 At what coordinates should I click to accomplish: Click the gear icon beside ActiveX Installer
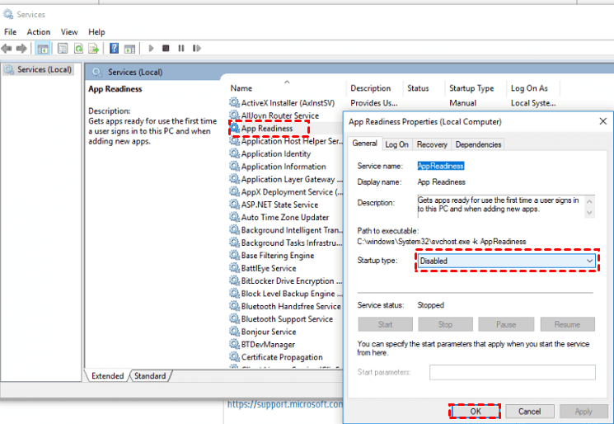point(234,102)
